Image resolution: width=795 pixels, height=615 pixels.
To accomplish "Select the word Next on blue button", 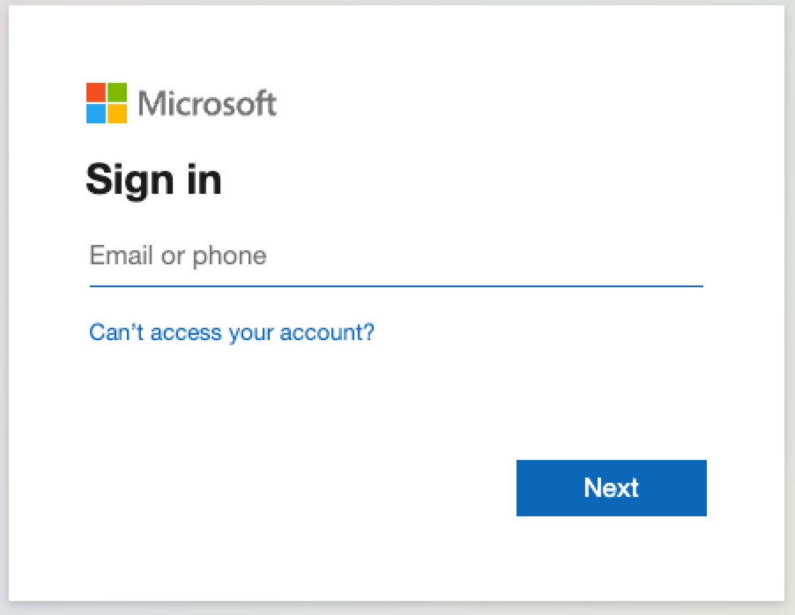I will click(x=612, y=488).
